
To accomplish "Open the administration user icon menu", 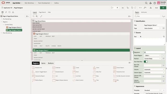I will [x=150, y=3].
